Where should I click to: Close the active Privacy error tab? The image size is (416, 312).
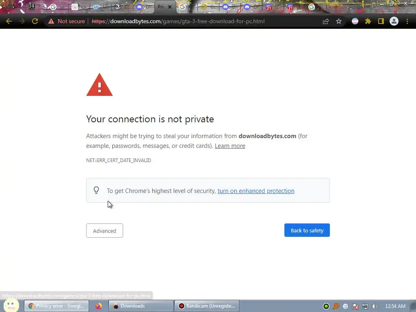(x=170, y=7)
